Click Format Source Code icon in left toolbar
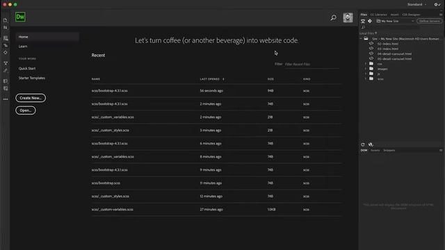This screenshot has height=250, width=445. pyautogui.click(x=6, y=71)
